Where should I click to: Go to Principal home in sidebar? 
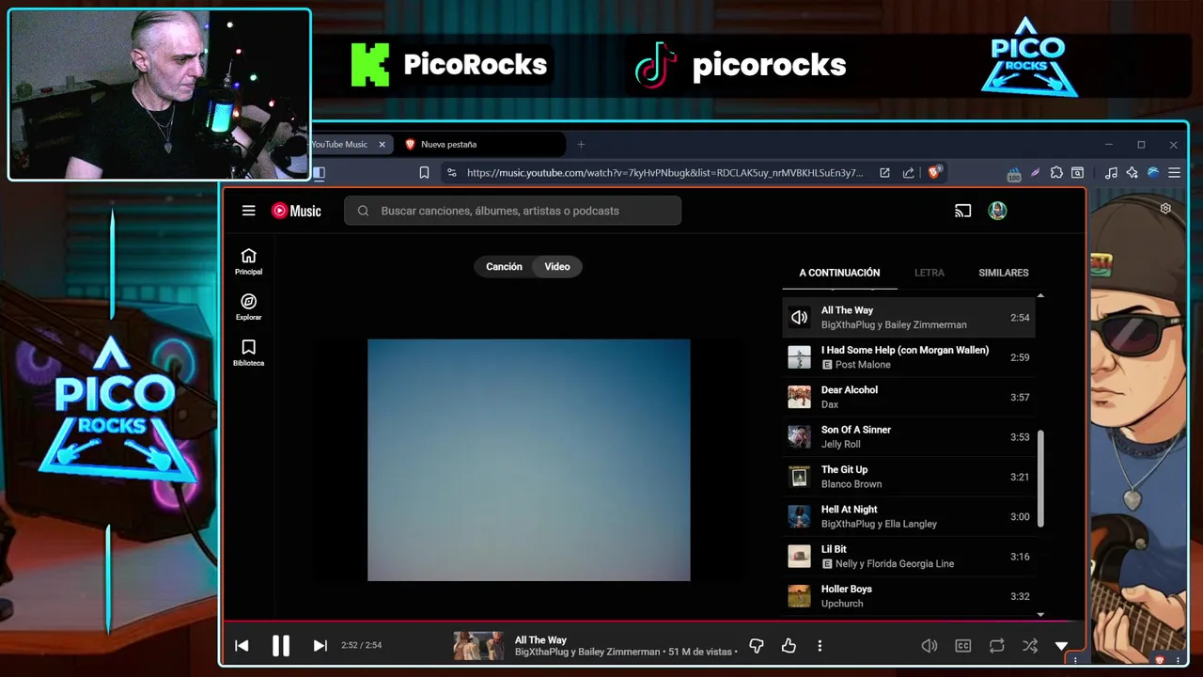click(248, 261)
